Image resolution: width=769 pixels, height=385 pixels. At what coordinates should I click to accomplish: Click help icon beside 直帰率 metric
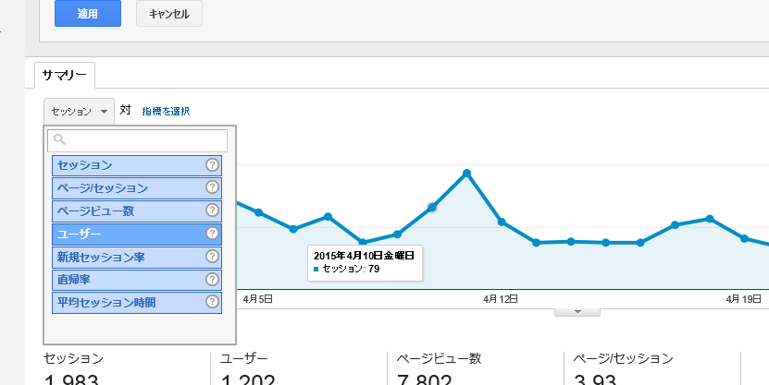212,279
